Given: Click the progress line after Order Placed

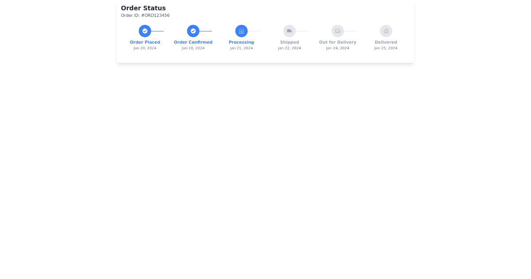Looking at the screenshot, I should coord(158,31).
